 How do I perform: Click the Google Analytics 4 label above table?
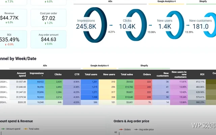coord(99,65)
